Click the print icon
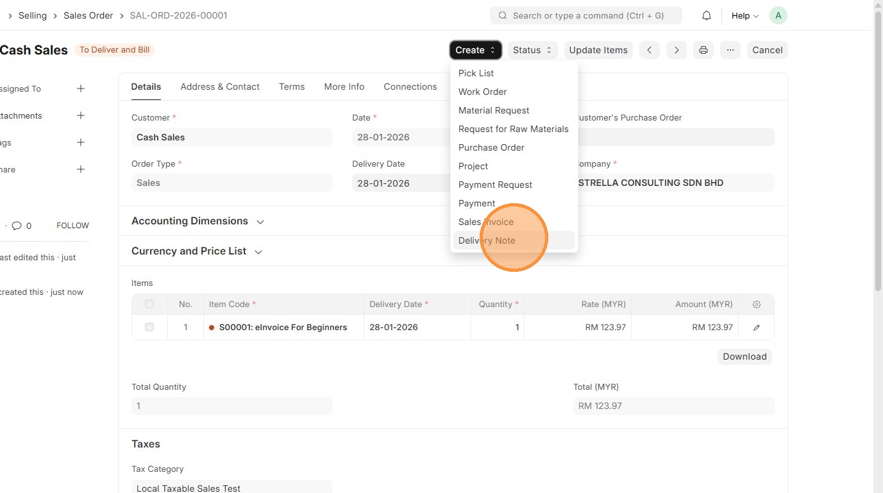 [703, 50]
